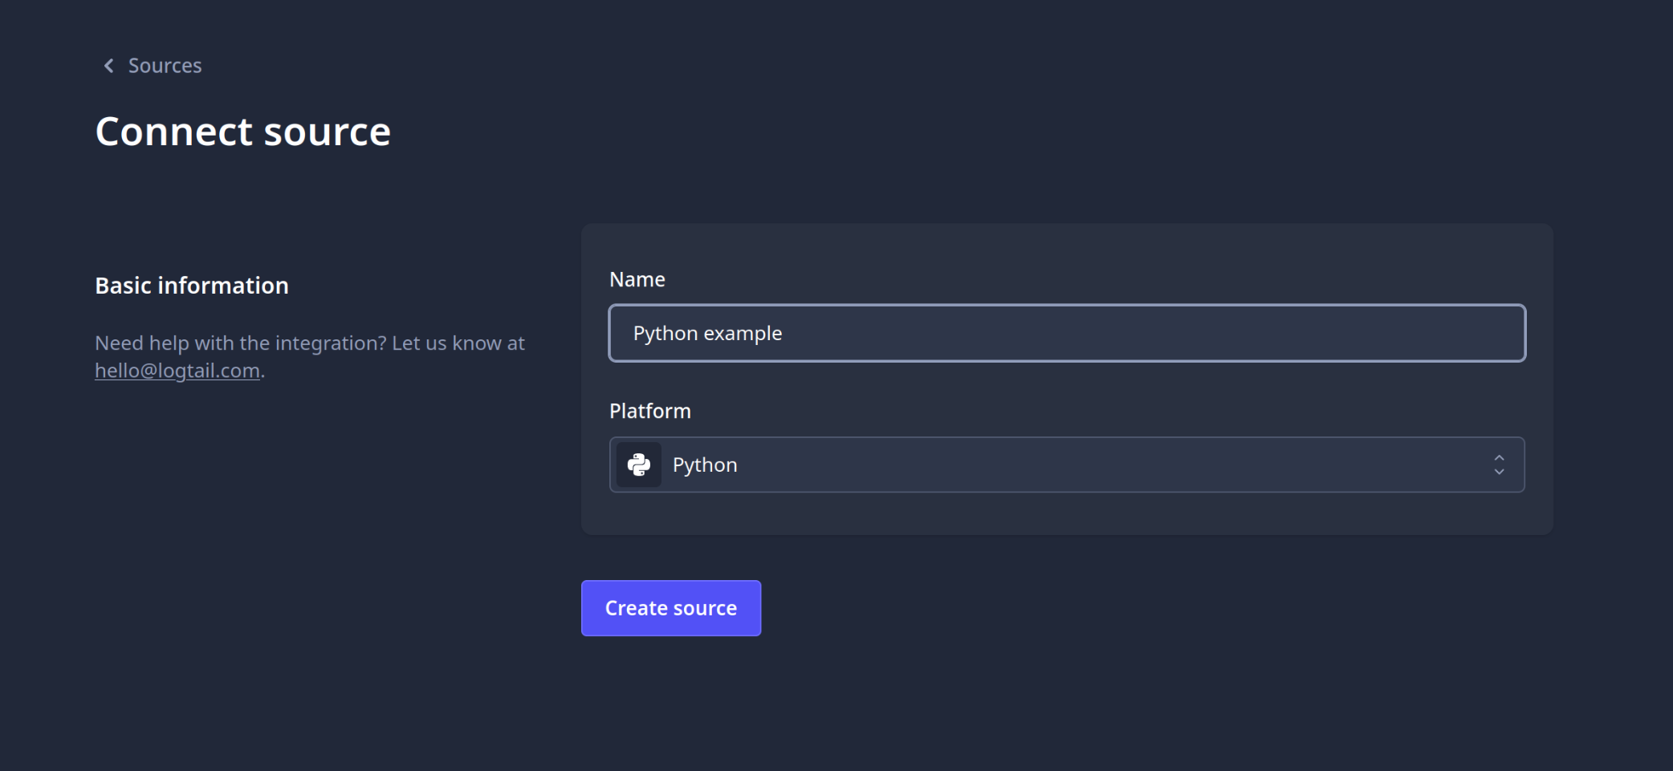1673x771 pixels.
Task: Click the Basic information section title
Action: click(191, 285)
